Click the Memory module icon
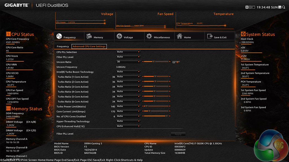 89,36
